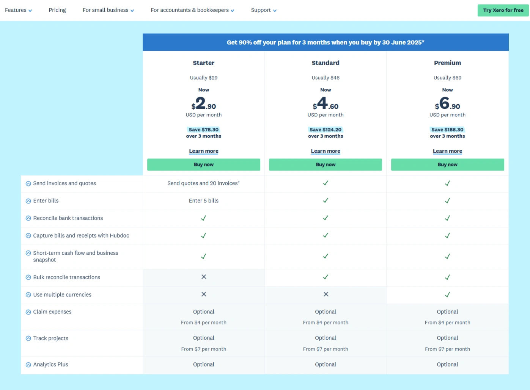Click Try Xero for free button

pos(503,10)
